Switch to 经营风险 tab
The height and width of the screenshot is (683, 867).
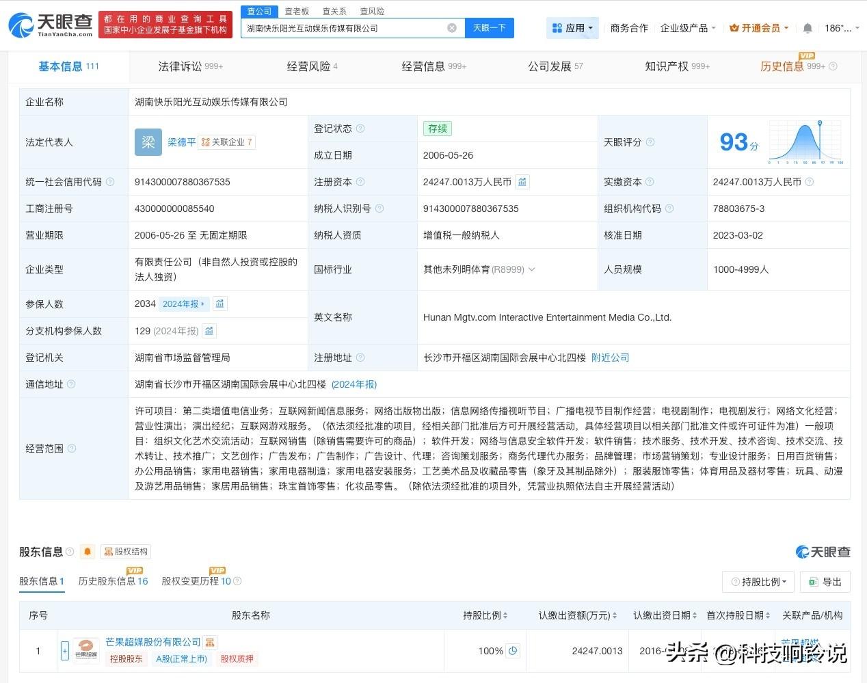pyautogui.click(x=312, y=66)
